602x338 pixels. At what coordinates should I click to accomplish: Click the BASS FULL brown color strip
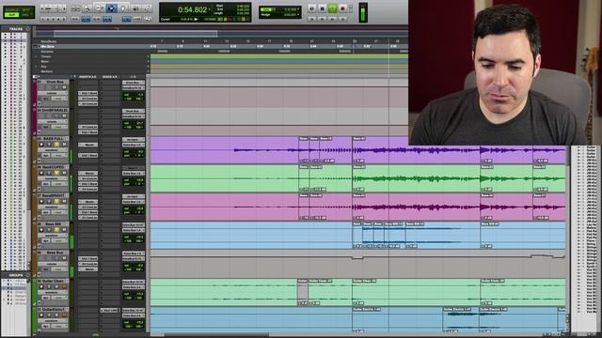coord(34,150)
